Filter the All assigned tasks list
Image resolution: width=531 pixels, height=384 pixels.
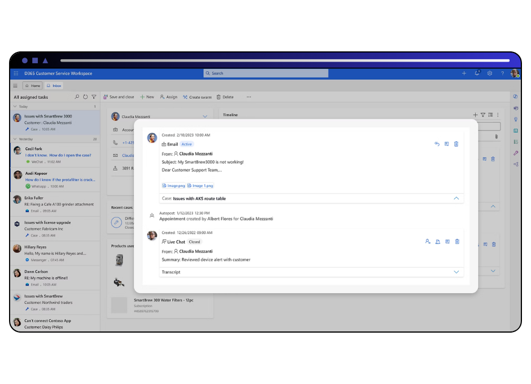[x=94, y=97]
